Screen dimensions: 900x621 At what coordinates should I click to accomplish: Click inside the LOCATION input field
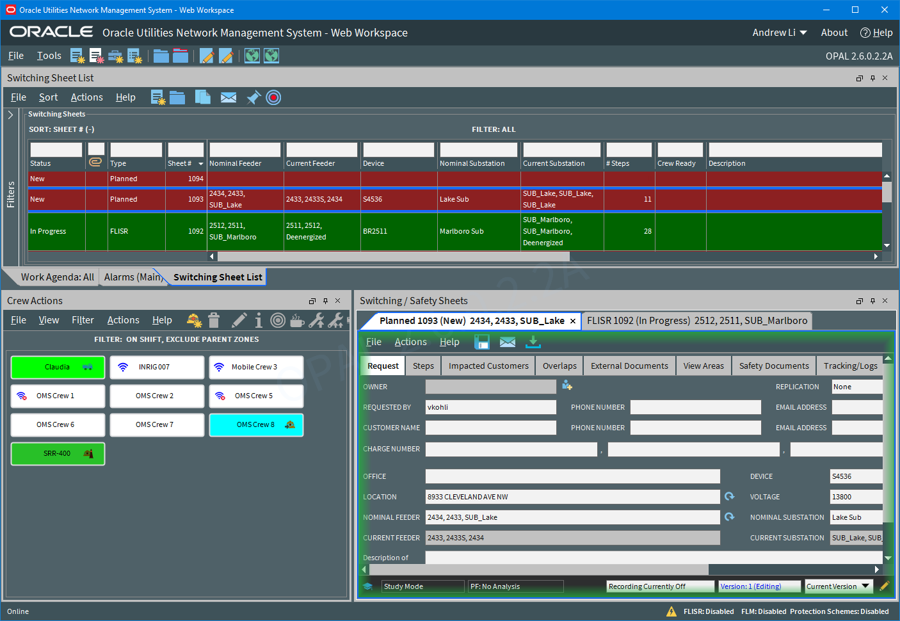pos(570,496)
